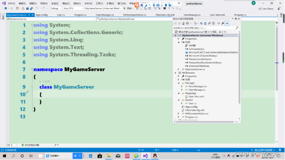Click Sync with Active Document icon
This screenshot has height=160, width=285.
[x=201, y=23]
